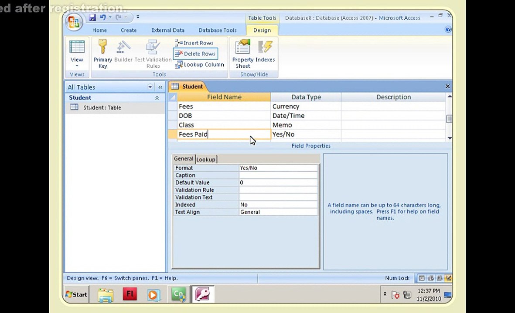The height and width of the screenshot is (313, 515).
Task: Add a Lookup Column
Action: click(199, 64)
